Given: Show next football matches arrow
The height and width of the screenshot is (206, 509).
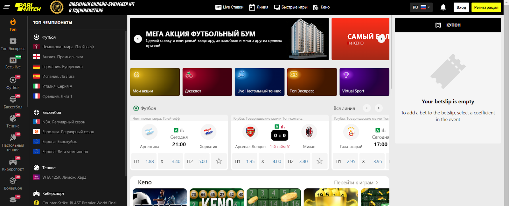Looking at the screenshot, I should [x=379, y=108].
